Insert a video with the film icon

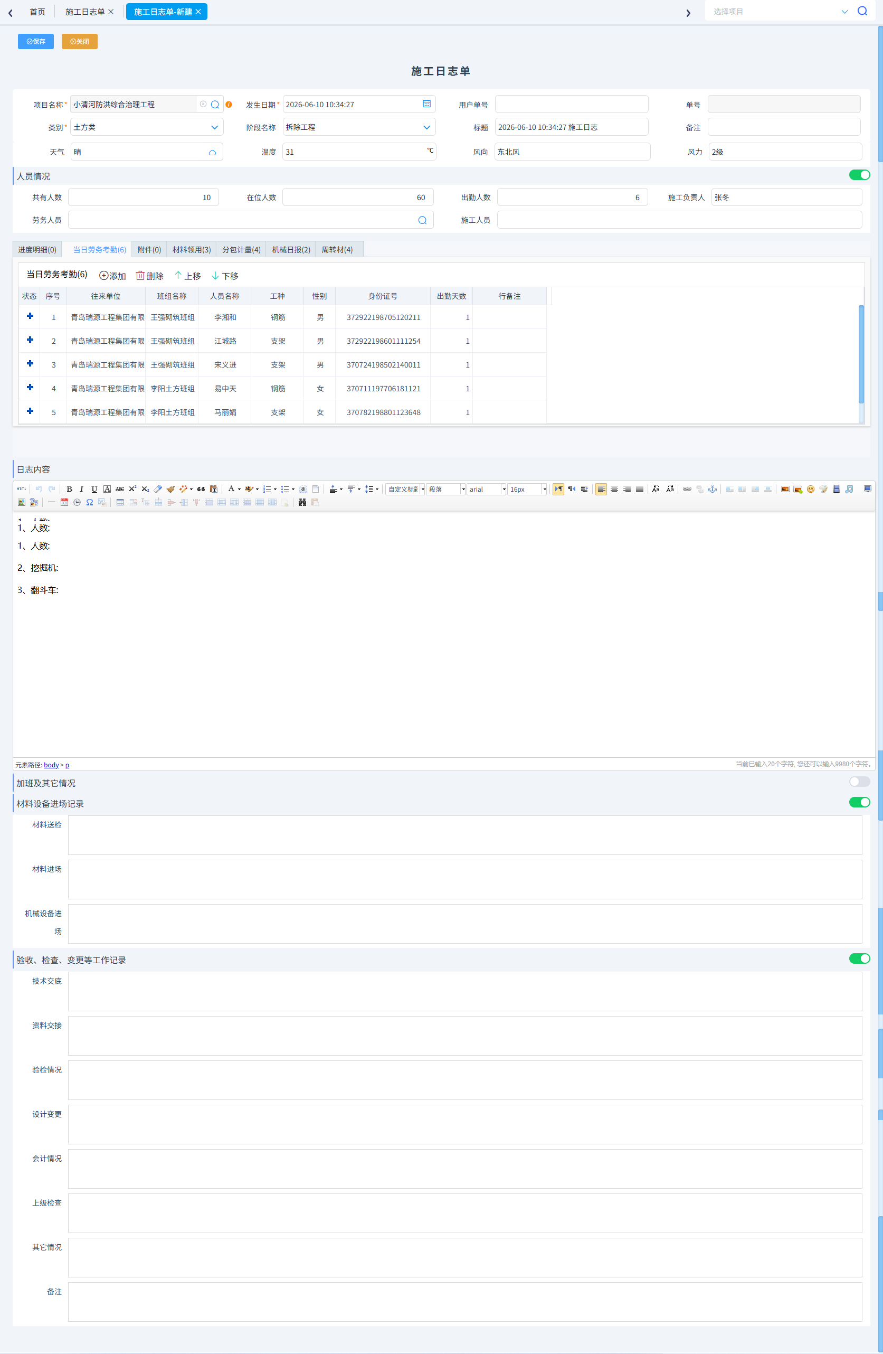837,489
